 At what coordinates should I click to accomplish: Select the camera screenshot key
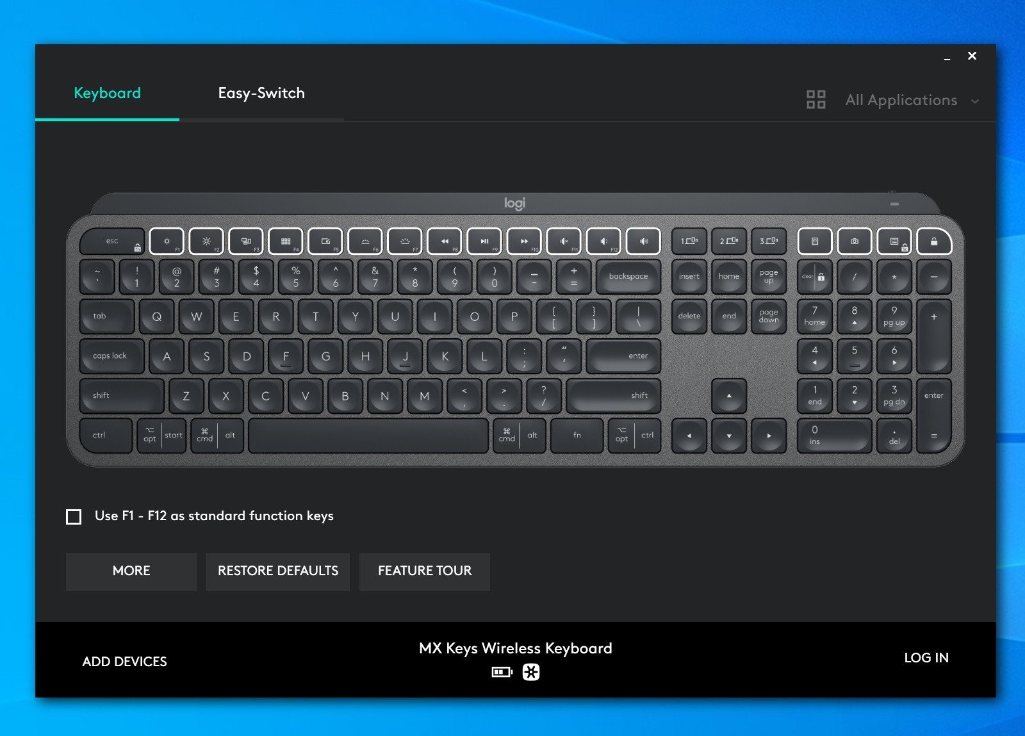click(855, 241)
